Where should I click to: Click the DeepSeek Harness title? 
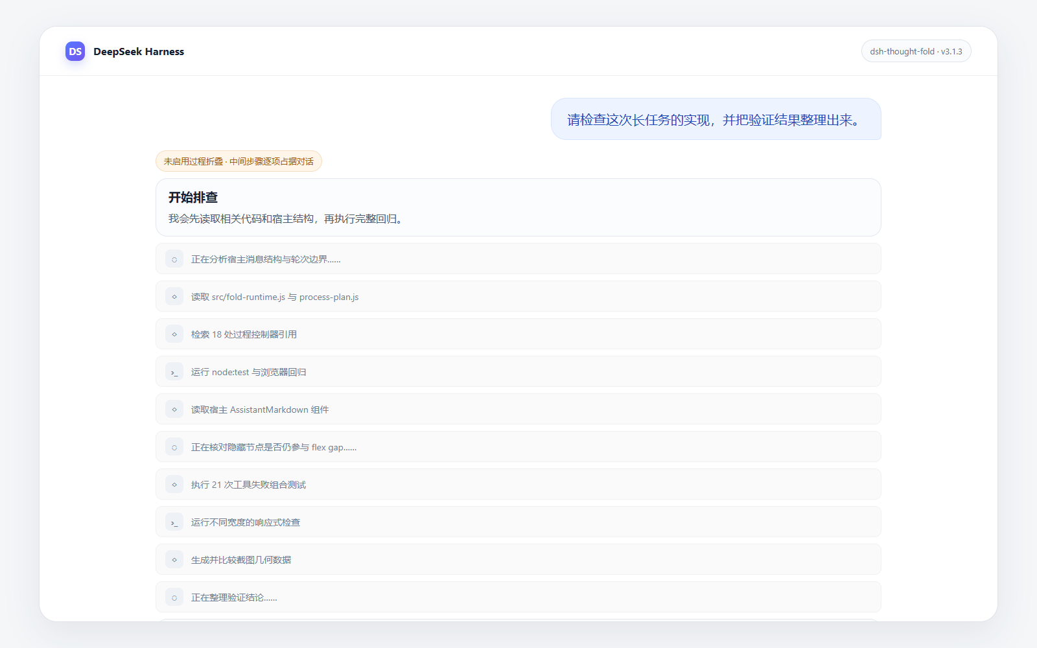(x=139, y=51)
